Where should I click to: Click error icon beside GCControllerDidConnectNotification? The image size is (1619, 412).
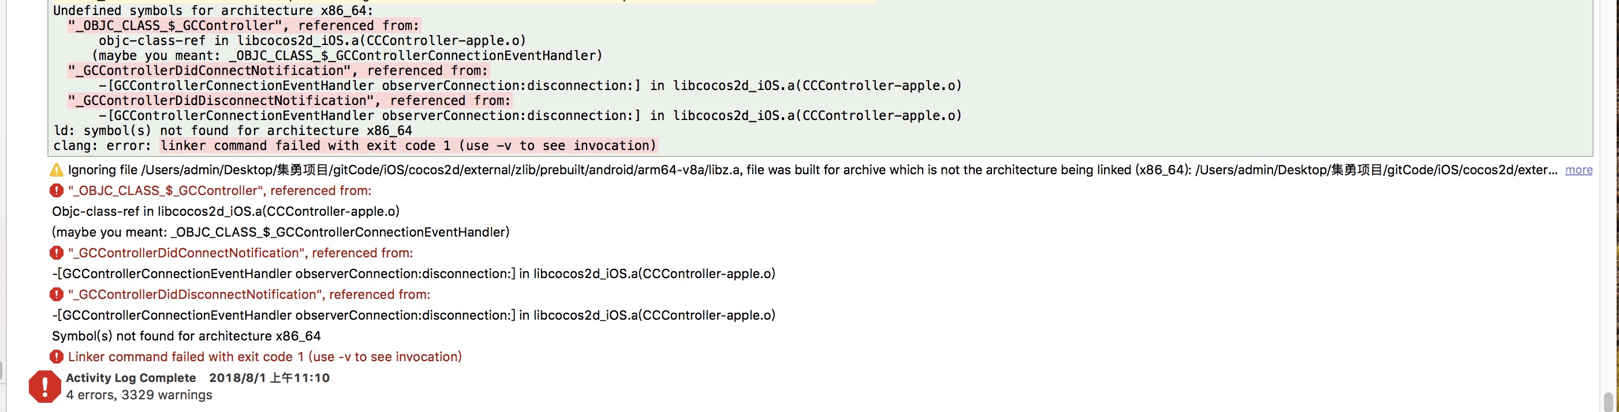pyautogui.click(x=57, y=253)
